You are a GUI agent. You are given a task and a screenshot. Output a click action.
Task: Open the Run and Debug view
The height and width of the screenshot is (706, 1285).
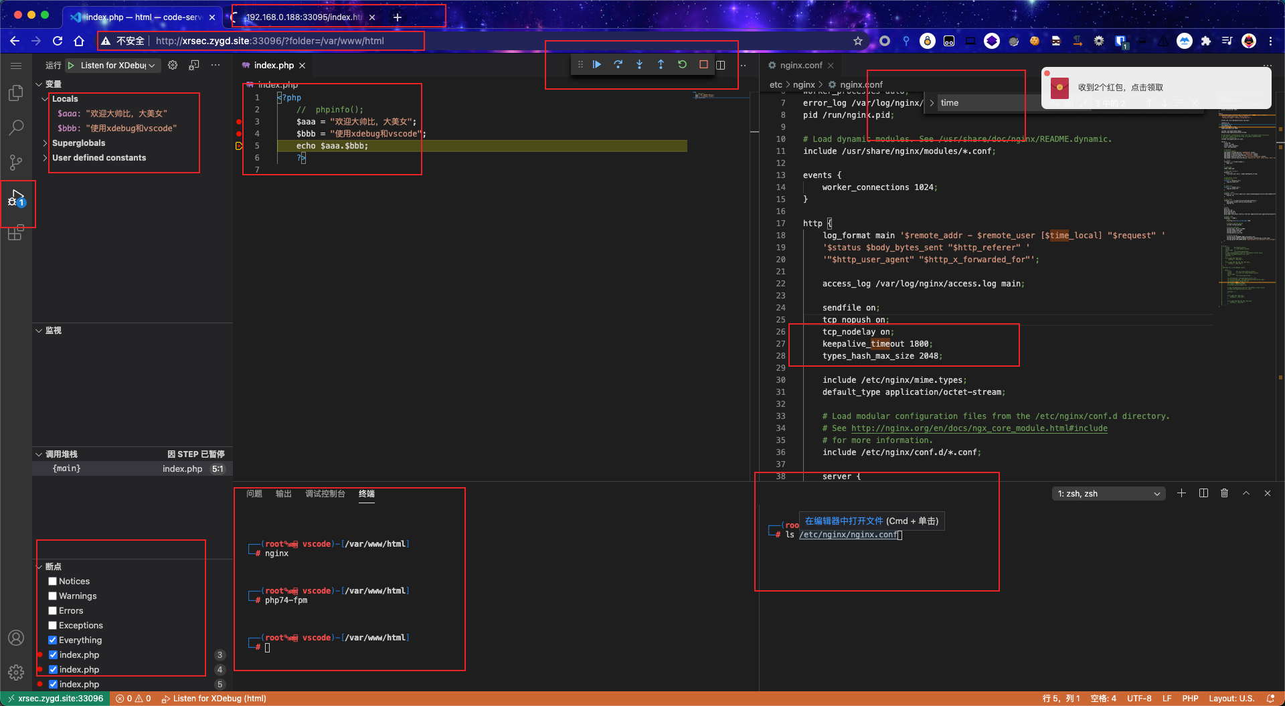click(16, 198)
